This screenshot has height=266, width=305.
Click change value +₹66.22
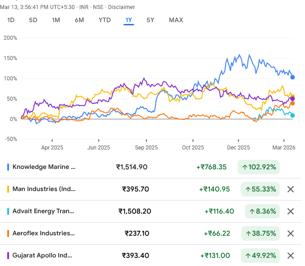[x=217, y=233]
